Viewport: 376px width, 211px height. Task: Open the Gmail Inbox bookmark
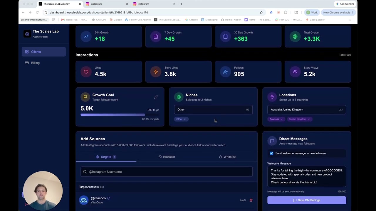pyautogui.click(x=75, y=20)
